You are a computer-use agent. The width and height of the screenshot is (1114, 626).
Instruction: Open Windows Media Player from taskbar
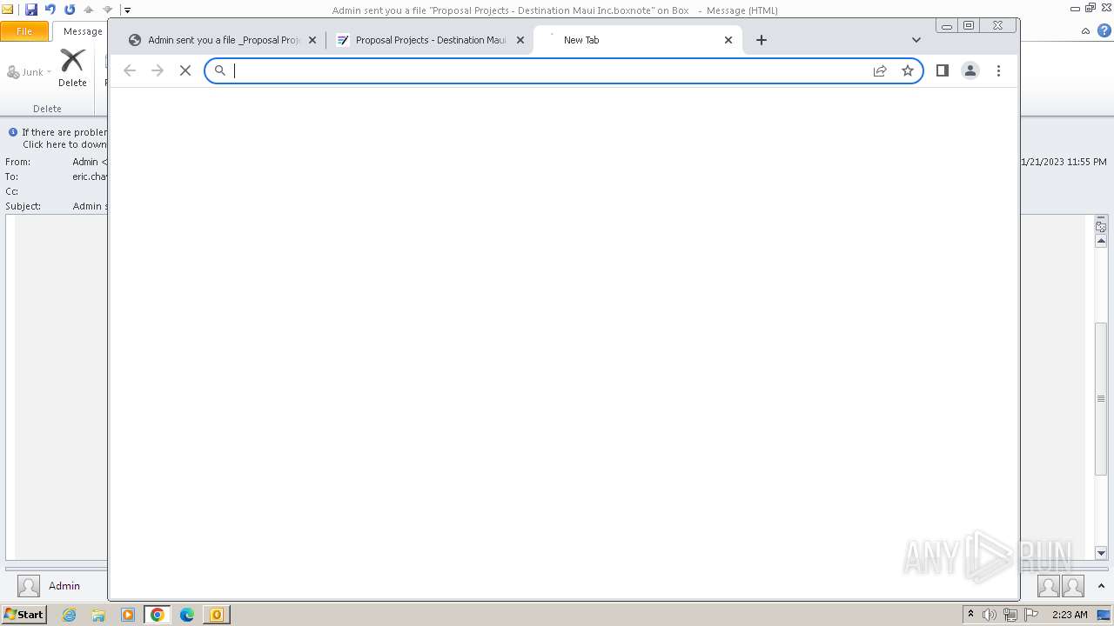click(128, 615)
